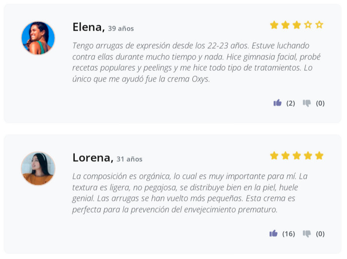Screen dimensions: 347x259
Task: Click thumbs down on Elena's review
Action: pos(307,103)
